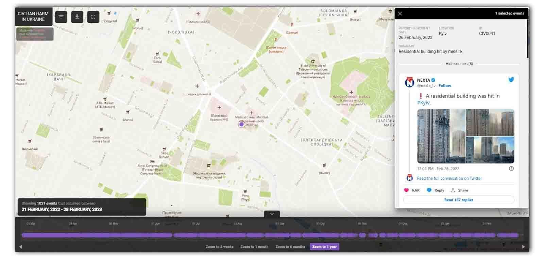Open the filter menu icon
Viewport: 544px width, 259px height.
(x=61, y=17)
